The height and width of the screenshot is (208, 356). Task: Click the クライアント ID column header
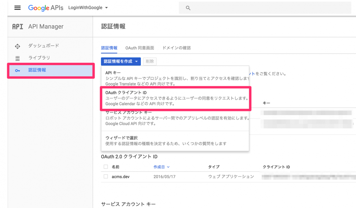tap(276, 167)
